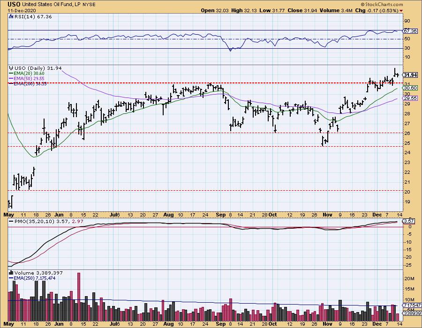Click the Low 31.77 value

(x=272, y=10)
